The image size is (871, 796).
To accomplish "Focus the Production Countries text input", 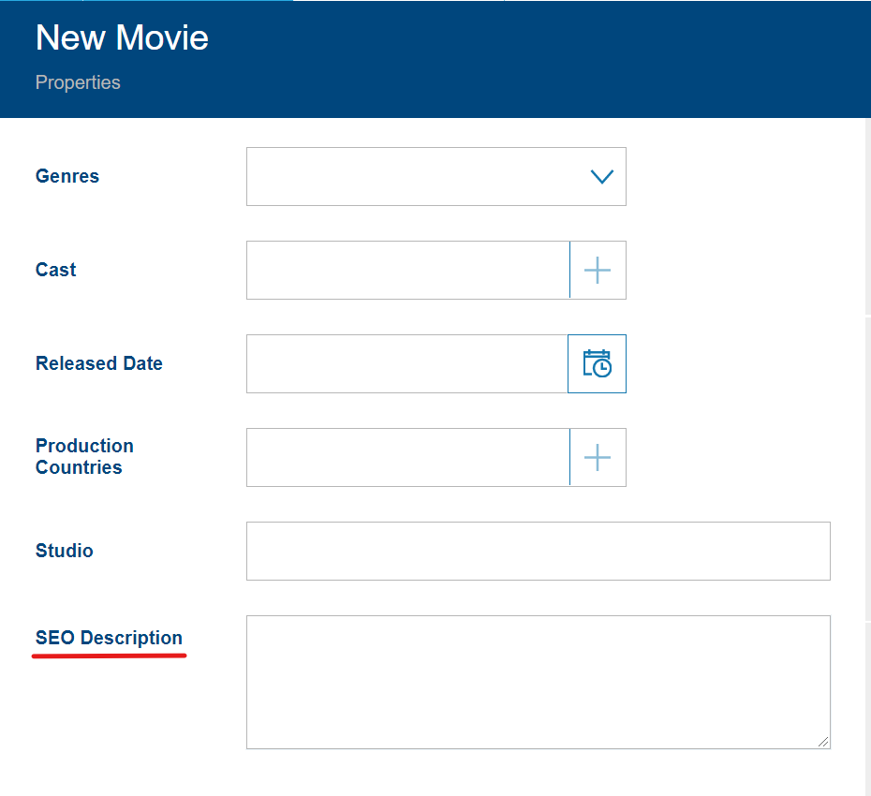I will pyautogui.click(x=407, y=458).
